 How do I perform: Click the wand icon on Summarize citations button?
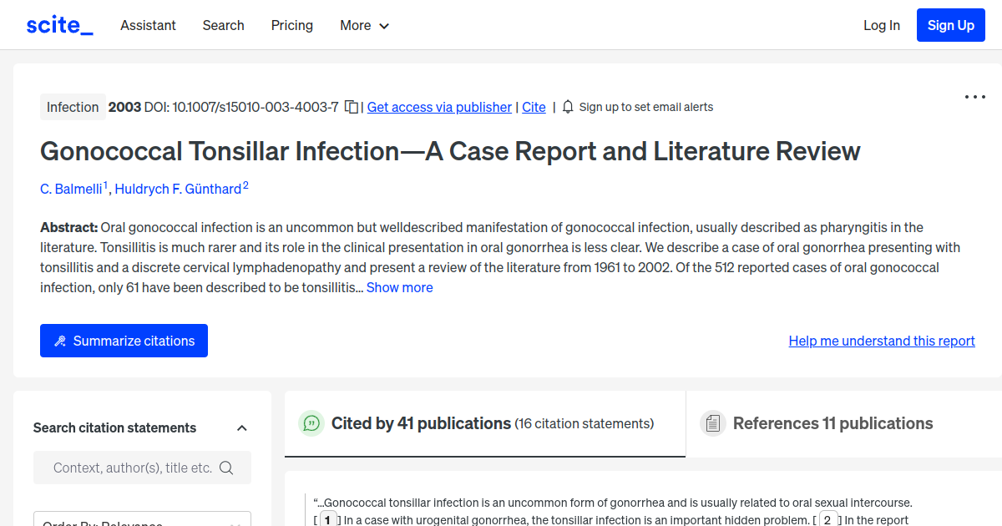[x=59, y=340]
